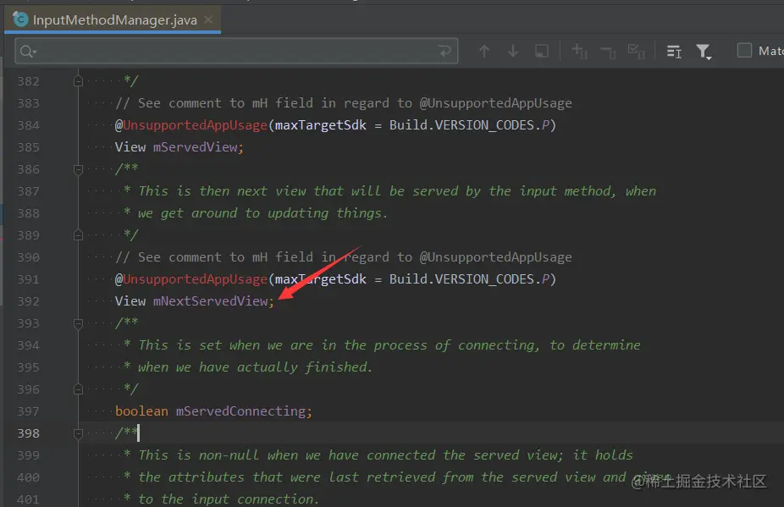Open the InputMethodManager.java tab
Viewport: 784px width, 507px height.
click(113, 20)
